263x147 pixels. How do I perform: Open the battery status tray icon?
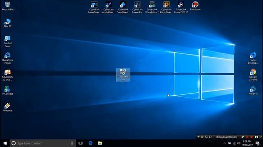(229, 143)
